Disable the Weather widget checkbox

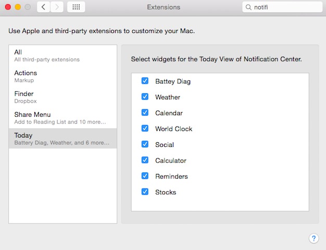coord(145,97)
